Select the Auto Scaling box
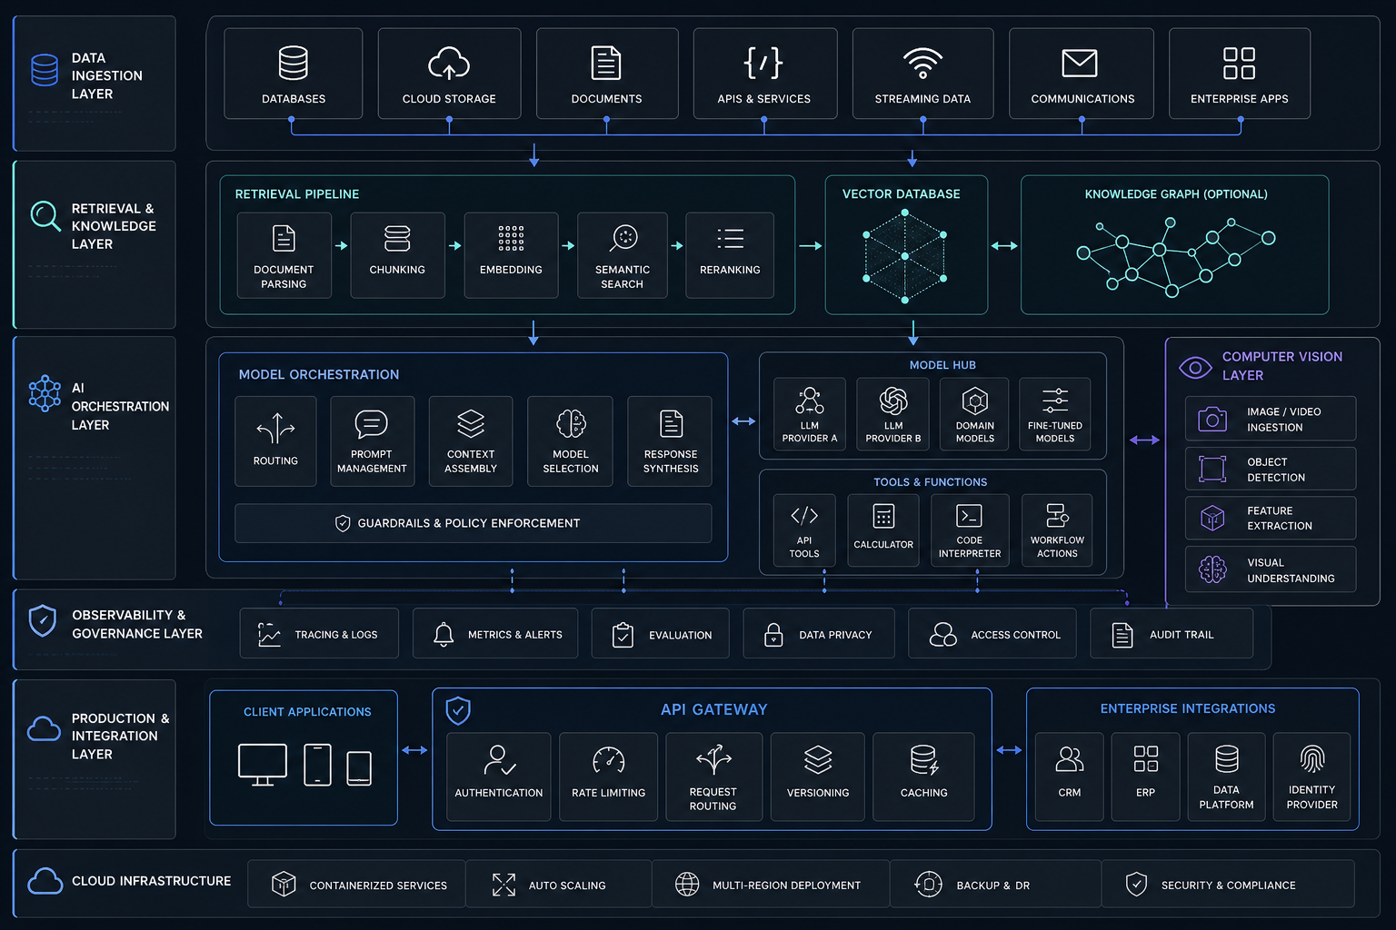Viewport: 1396px width, 930px height. coord(559,885)
